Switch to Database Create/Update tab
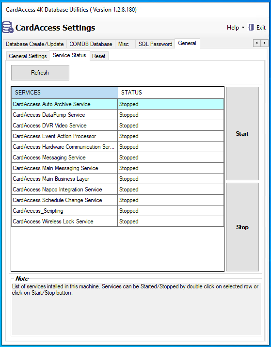271x347 pixels. click(35, 44)
